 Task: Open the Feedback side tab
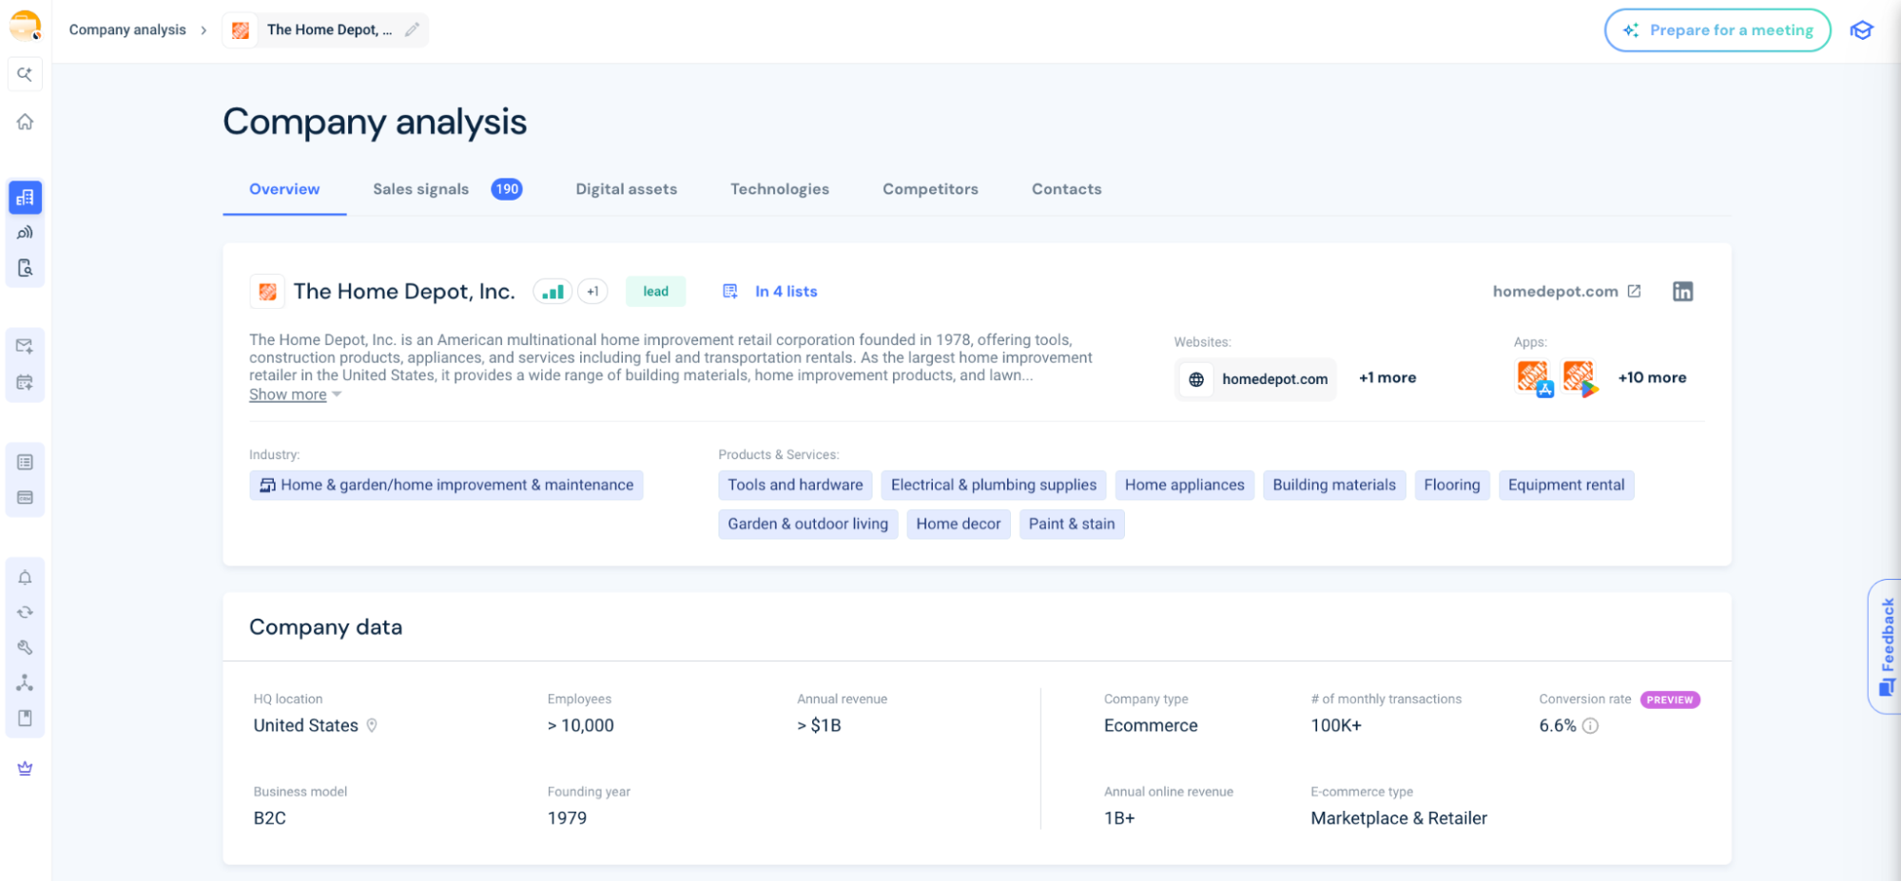pyautogui.click(x=1887, y=646)
